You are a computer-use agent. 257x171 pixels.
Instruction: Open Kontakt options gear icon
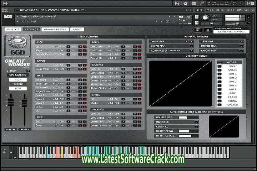185,4
